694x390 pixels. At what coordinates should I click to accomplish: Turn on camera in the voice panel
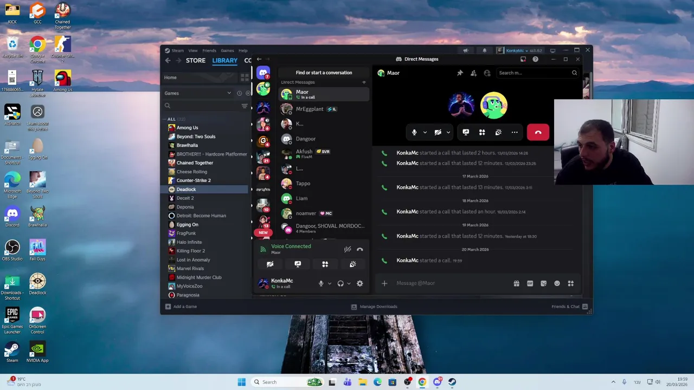[270, 264]
